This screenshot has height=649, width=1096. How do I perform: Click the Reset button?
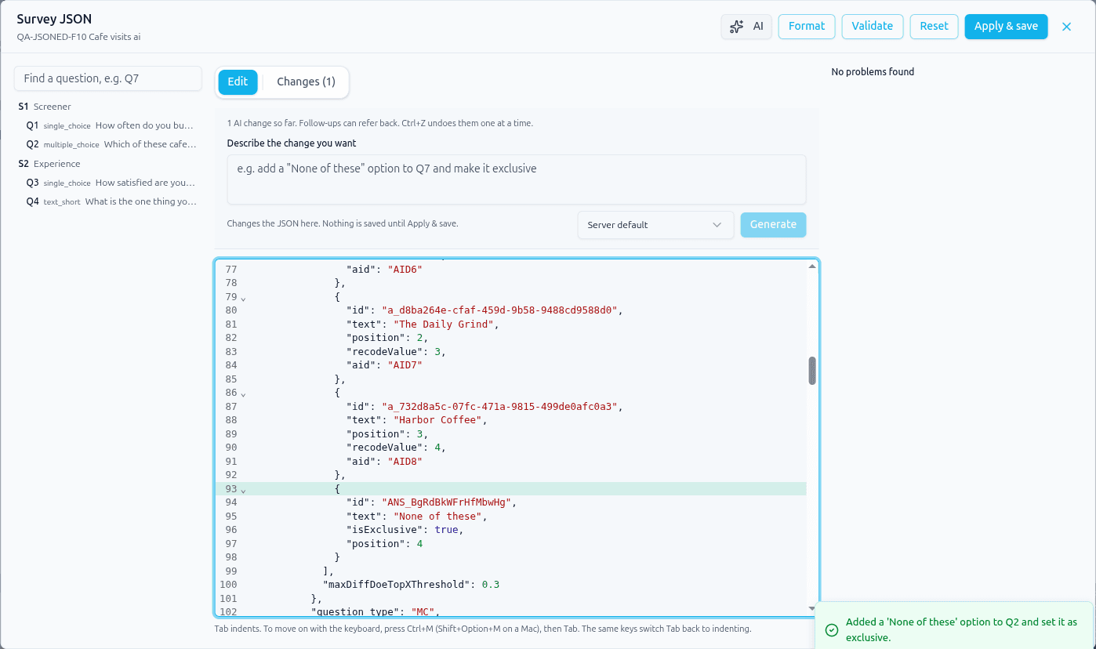pyautogui.click(x=934, y=27)
